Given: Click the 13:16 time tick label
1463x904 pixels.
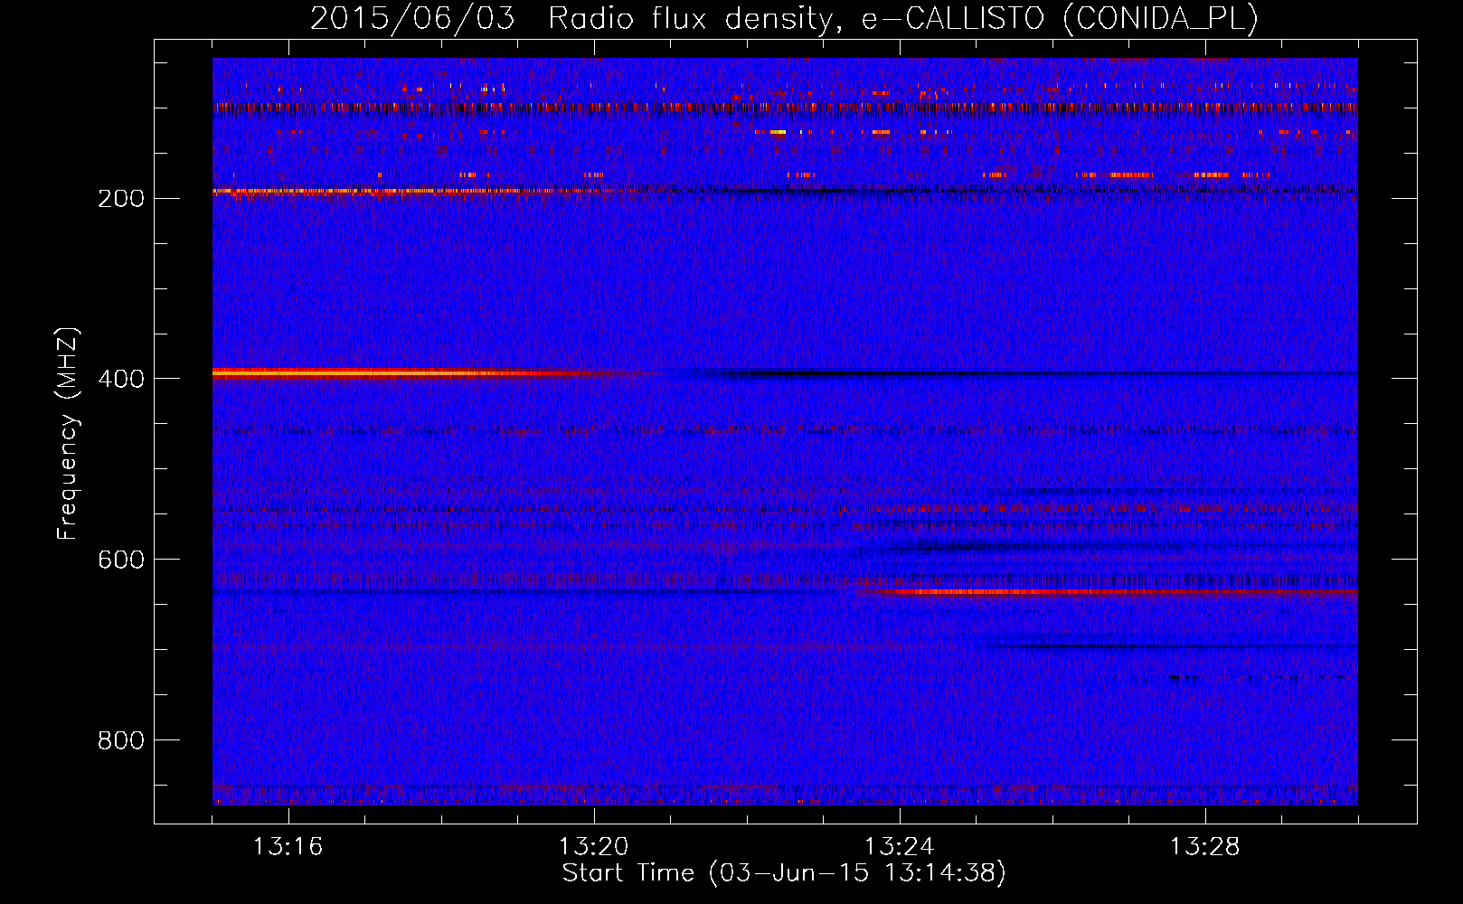Looking at the screenshot, I should coord(288,847).
